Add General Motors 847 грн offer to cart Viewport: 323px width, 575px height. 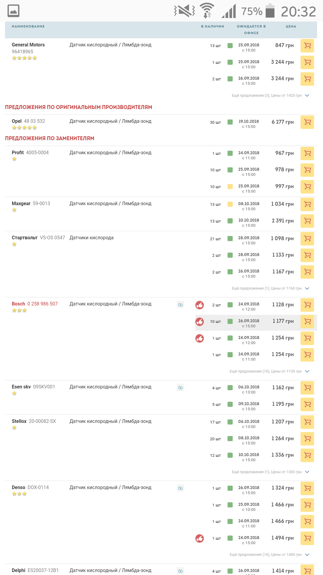pyautogui.click(x=307, y=46)
